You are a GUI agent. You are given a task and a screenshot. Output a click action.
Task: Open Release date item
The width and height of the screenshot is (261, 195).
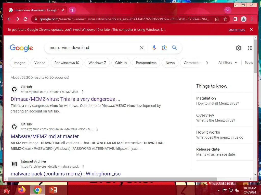point(224,152)
